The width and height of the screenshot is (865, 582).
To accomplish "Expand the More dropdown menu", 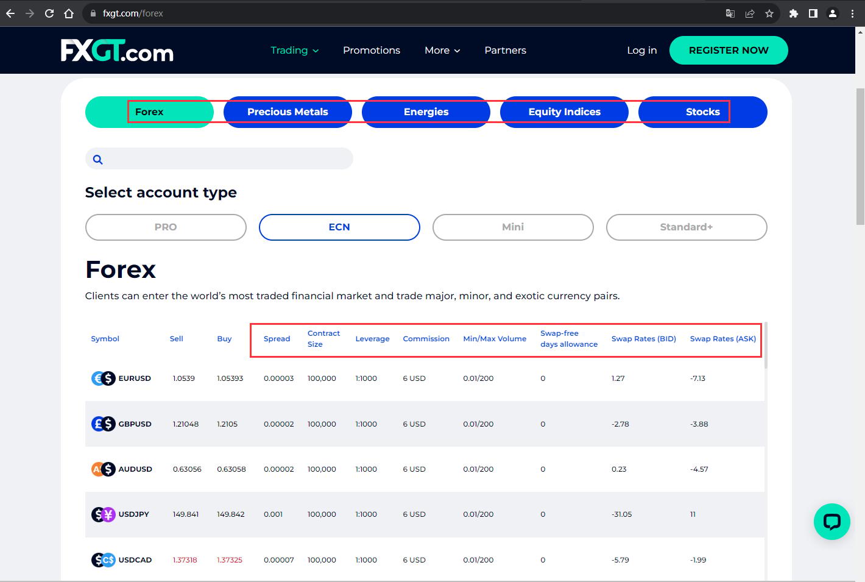I will [442, 51].
